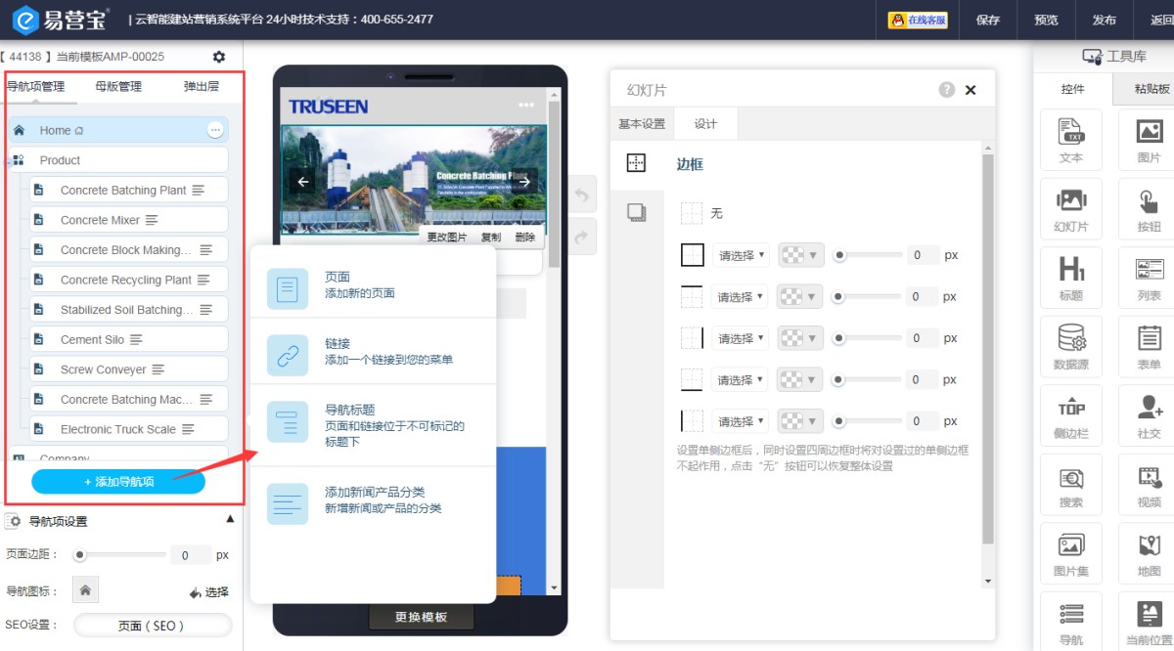Open settings gear next to template name
This screenshot has width=1174, height=651.
[x=219, y=58]
